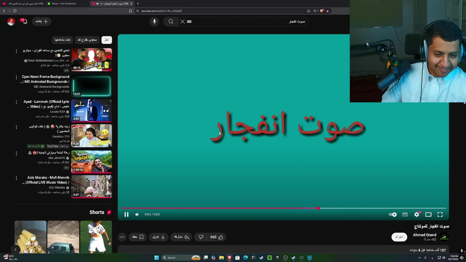
Task: Reload the page with the refresh icon
Action: coord(15,11)
